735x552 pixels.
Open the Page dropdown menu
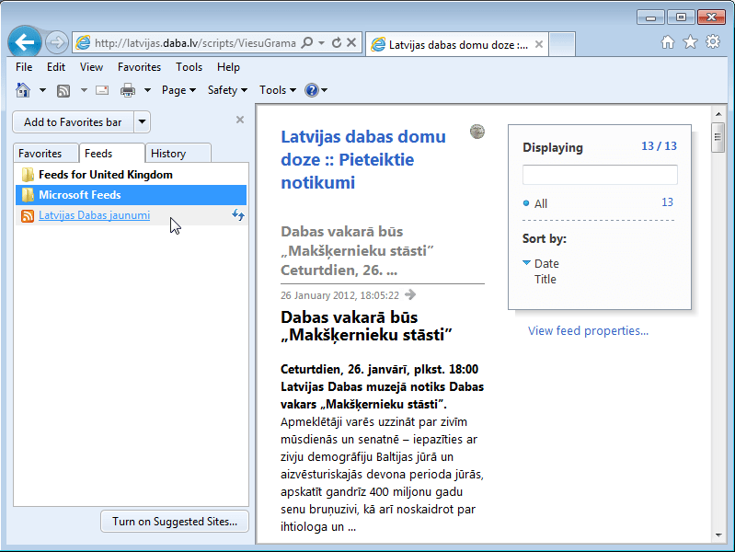click(x=178, y=90)
